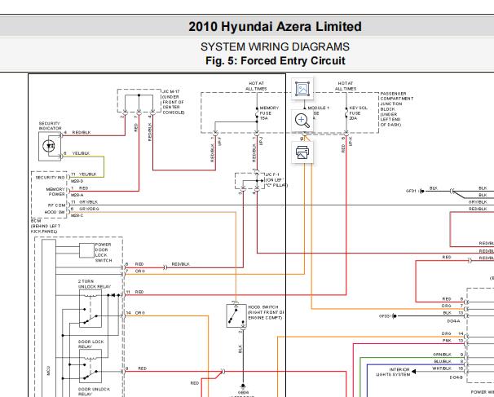This screenshot has width=494, height=397.
Task: Click the 'J/C M-17' junction connector label
Action: pos(174,102)
